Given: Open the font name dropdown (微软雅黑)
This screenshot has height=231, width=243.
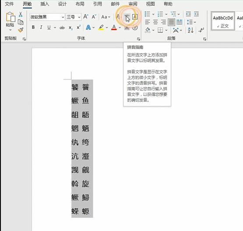Looking at the screenshot, I should tap(63, 17).
